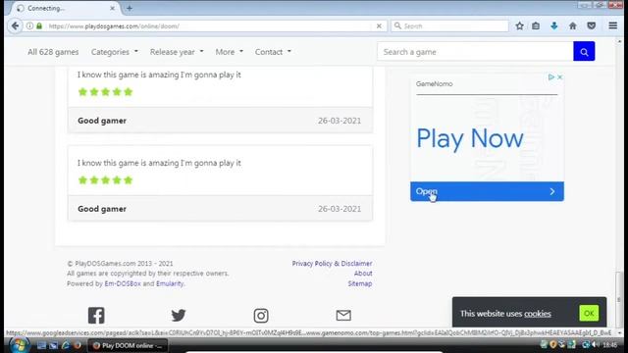Screen dimensions: 628x353
Task: Open the Downloads arrow icon
Action: 554,26
